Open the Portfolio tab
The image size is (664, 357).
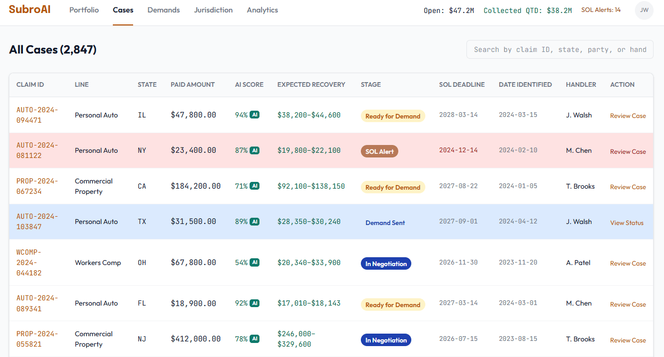pyautogui.click(x=84, y=10)
